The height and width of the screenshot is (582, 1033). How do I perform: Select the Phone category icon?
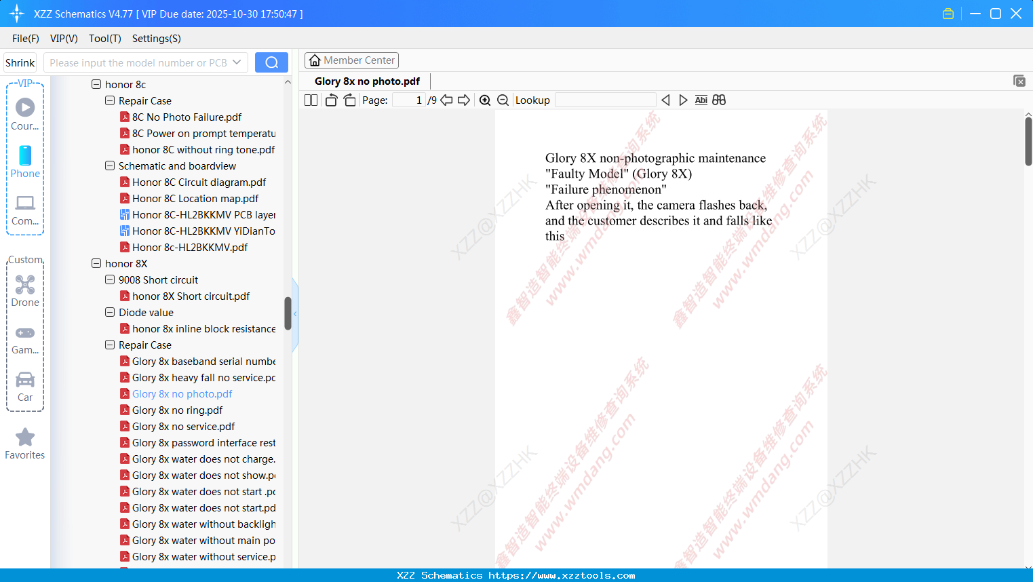point(25,161)
